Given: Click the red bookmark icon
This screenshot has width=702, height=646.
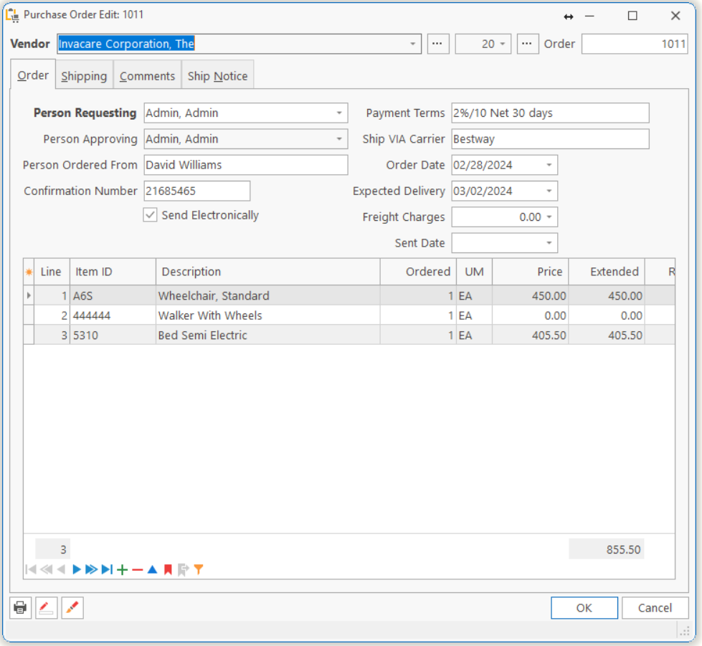Looking at the screenshot, I should pos(168,569).
